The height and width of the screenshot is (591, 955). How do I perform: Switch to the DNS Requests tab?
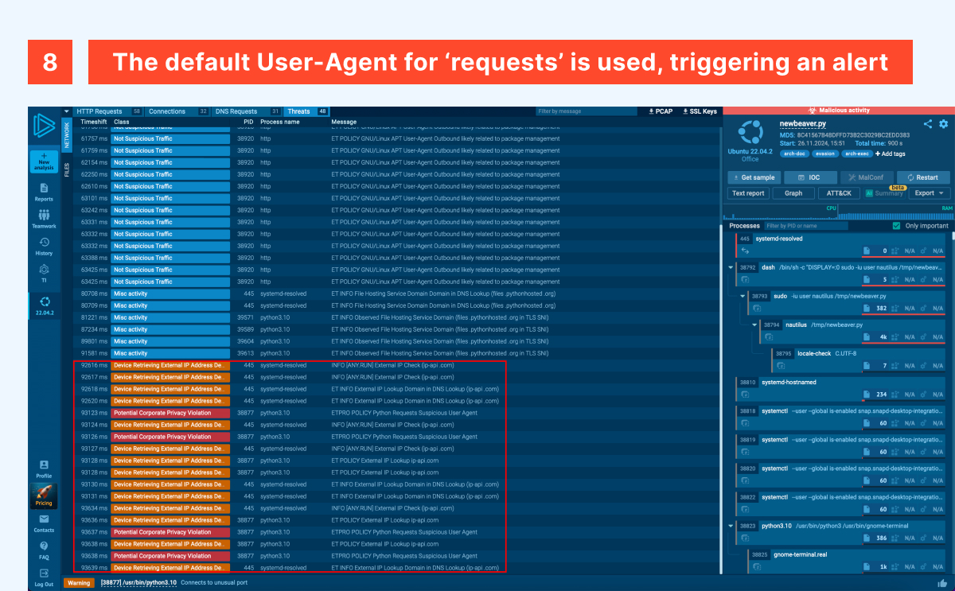pyautogui.click(x=237, y=111)
